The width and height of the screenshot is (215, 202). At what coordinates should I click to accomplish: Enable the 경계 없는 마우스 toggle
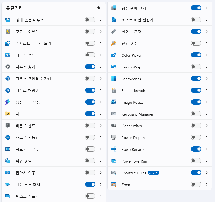90,20
